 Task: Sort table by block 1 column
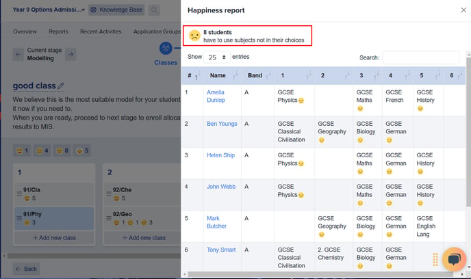click(294, 76)
